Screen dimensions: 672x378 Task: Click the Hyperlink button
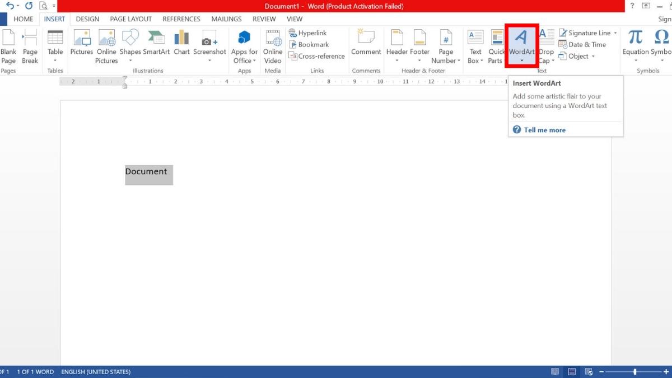click(308, 33)
